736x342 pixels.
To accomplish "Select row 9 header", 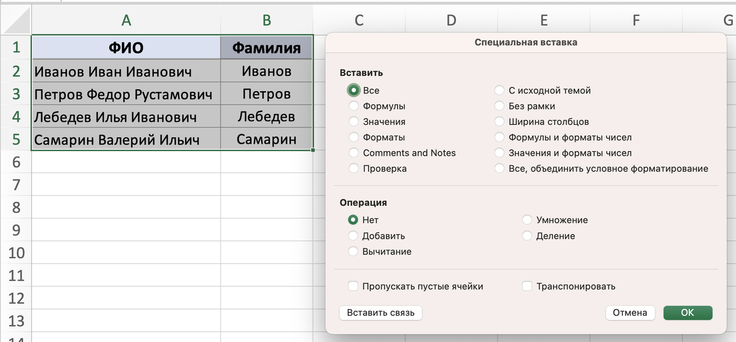I will pyautogui.click(x=16, y=230).
